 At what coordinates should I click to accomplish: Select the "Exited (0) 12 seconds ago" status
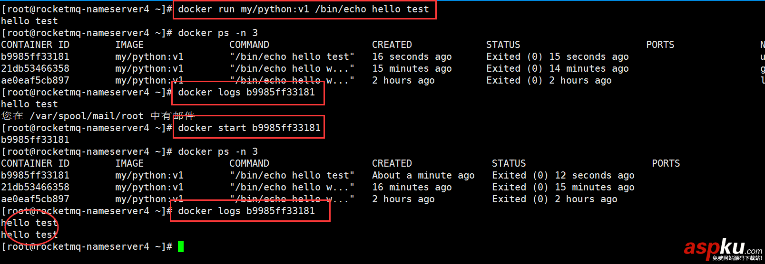pyautogui.click(x=563, y=175)
